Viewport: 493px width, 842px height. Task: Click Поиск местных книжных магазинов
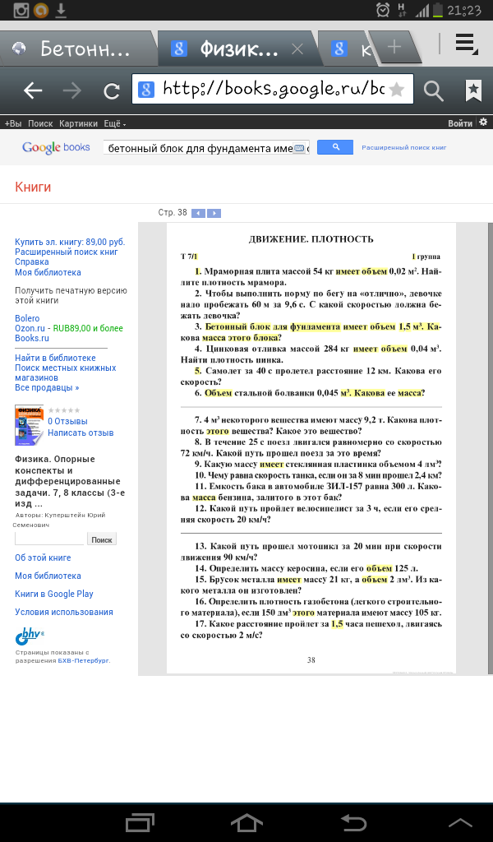(x=66, y=372)
